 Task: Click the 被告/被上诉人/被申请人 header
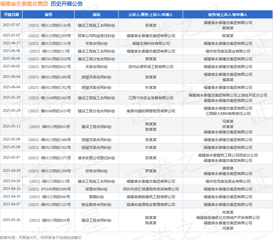pyautogui.click(x=228, y=15)
